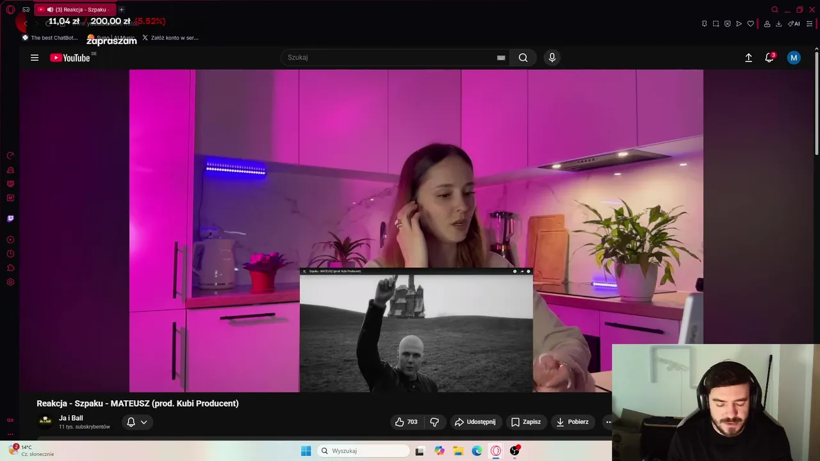This screenshot has height=461, width=820.
Task: Open Microsoft Edge from taskbar
Action: tap(477, 451)
